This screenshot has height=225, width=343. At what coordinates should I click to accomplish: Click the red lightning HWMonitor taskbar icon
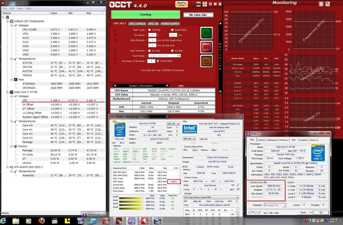click(144, 221)
